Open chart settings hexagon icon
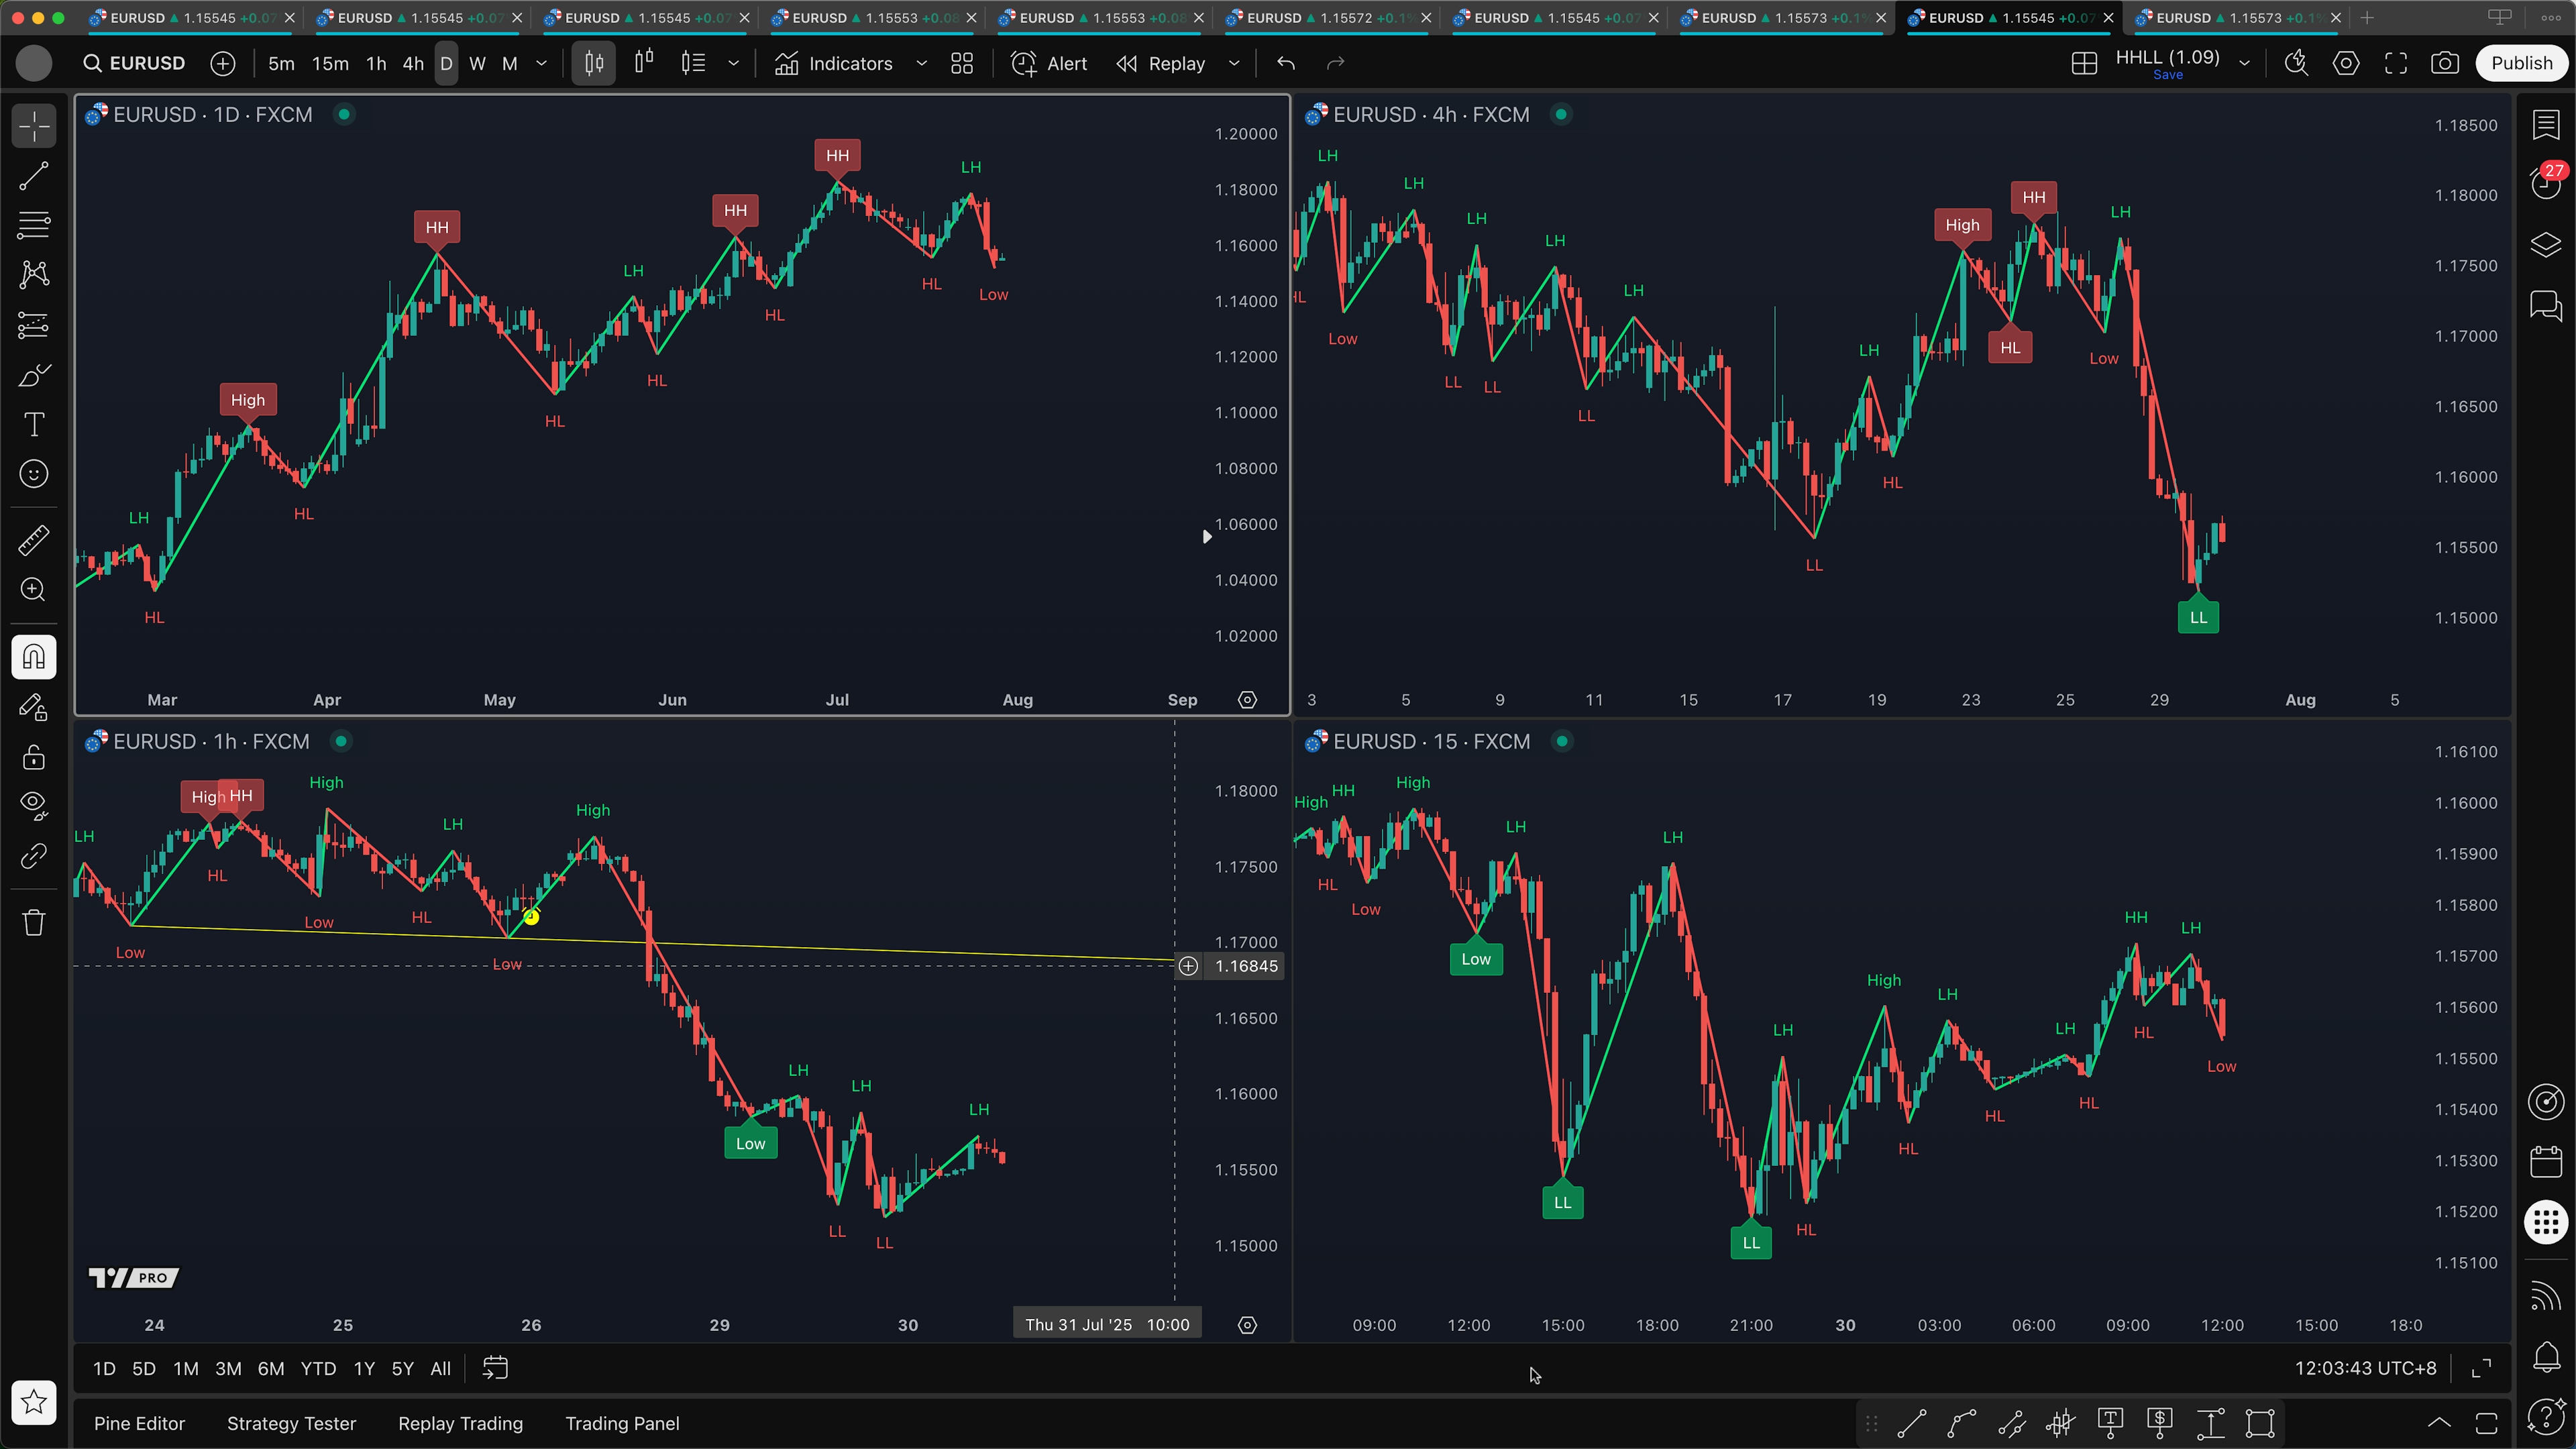 (2346, 63)
